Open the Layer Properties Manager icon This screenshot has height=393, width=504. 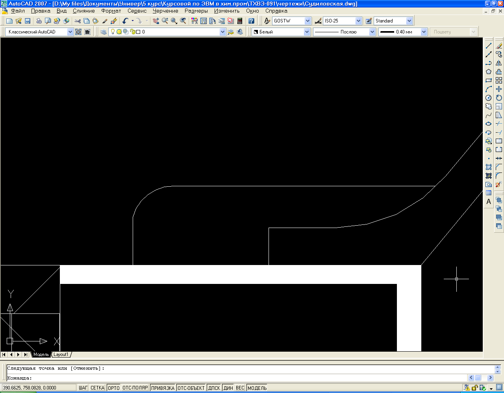pos(104,32)
